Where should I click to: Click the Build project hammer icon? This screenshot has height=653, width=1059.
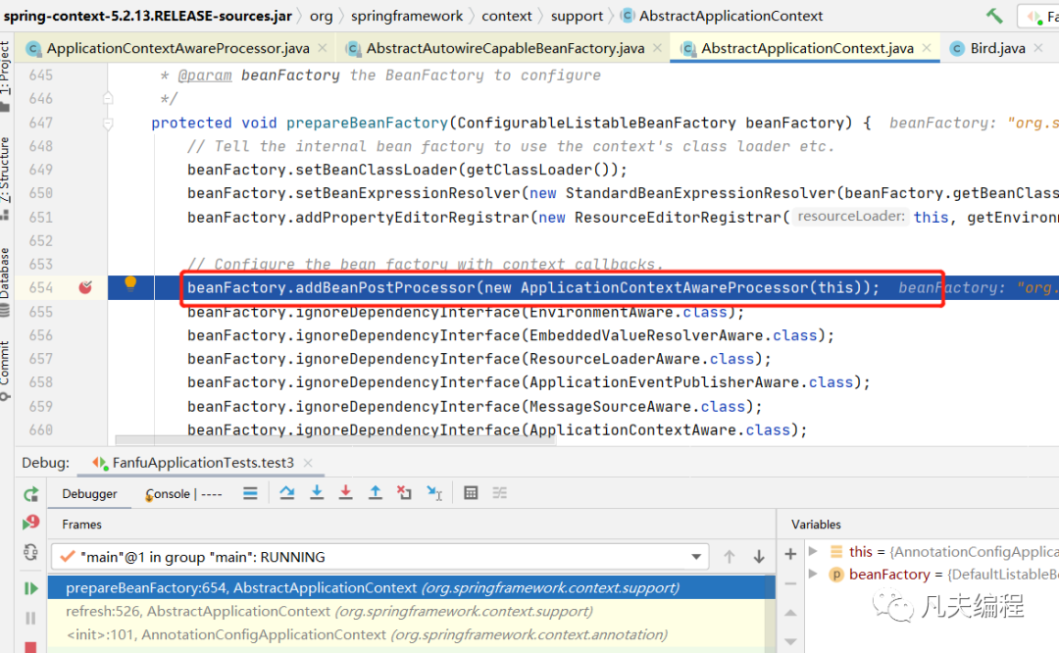coord(994,16)
